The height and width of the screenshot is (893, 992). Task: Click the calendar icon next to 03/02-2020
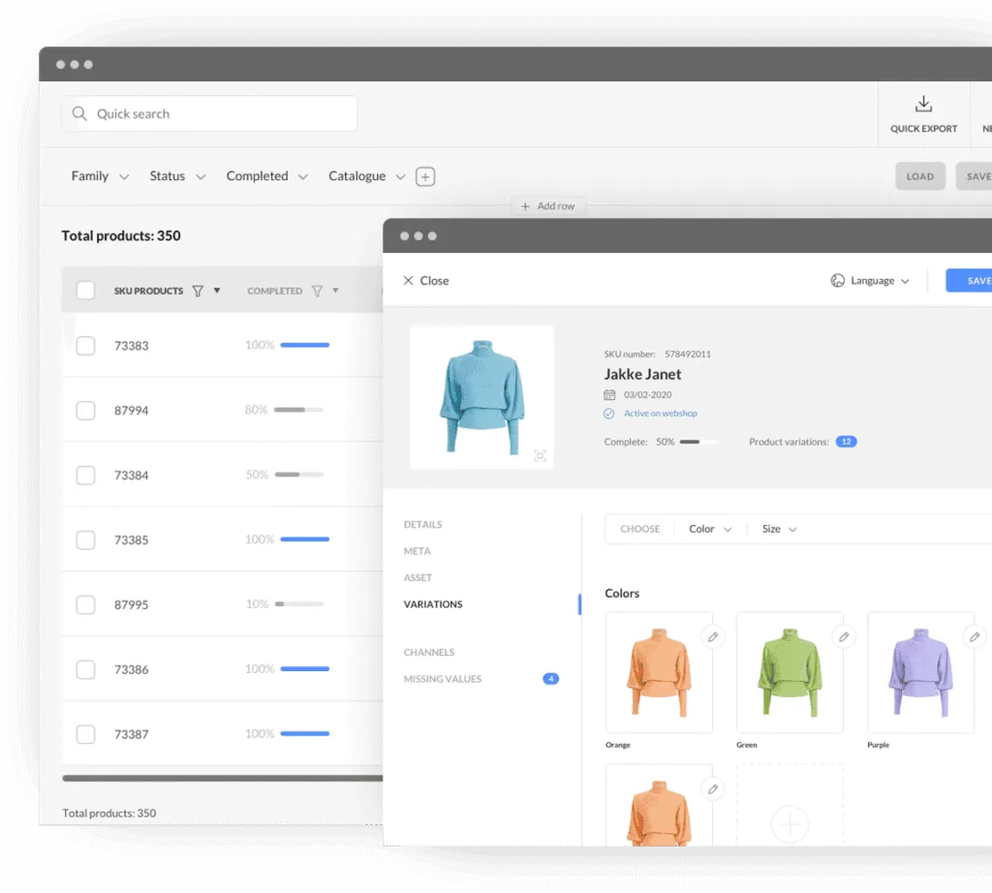(x=609, y=394)
